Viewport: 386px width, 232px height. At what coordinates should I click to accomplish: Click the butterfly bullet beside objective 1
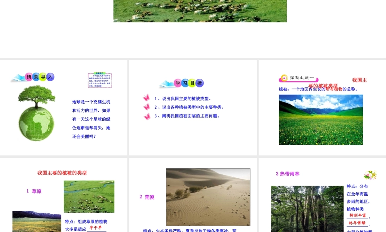click(x=146, y=97)
